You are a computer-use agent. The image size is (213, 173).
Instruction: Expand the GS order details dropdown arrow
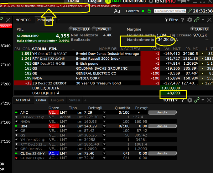click(x=104, y=135)
